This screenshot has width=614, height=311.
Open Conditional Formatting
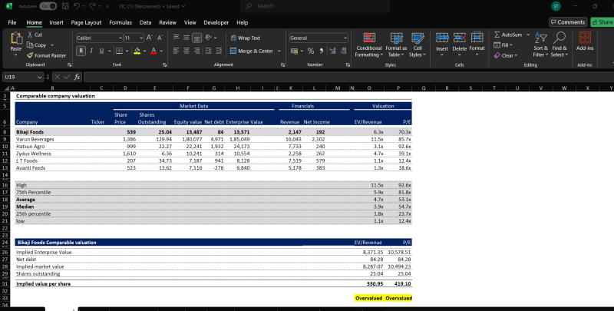point(369,45)
